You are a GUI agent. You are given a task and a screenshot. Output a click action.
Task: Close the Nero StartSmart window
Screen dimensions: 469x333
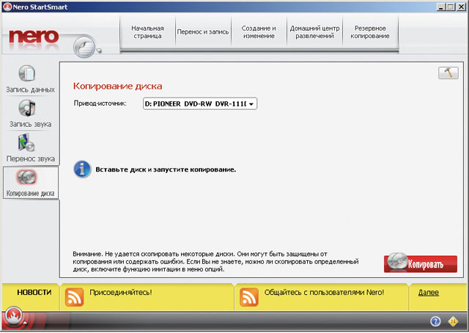461,7
